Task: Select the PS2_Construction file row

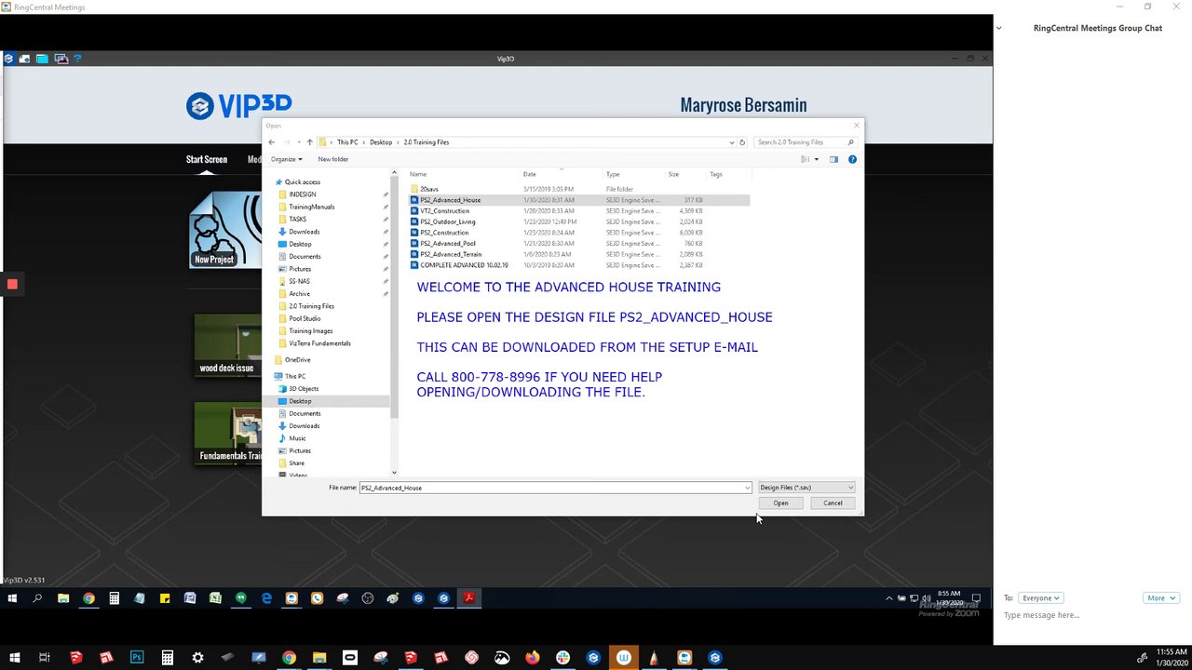Action: [x=579, y=233]
